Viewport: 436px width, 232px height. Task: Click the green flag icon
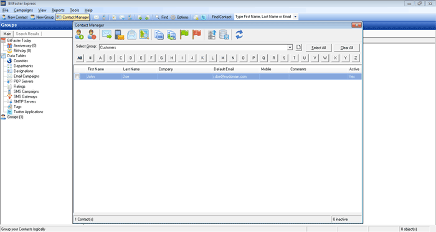coord(184,35)
